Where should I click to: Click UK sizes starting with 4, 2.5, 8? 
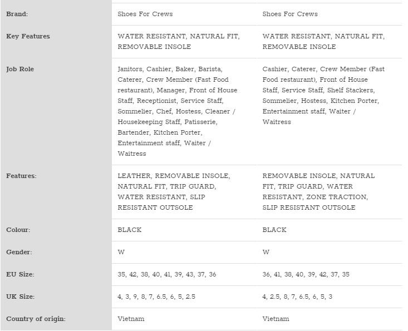[297, 297]
